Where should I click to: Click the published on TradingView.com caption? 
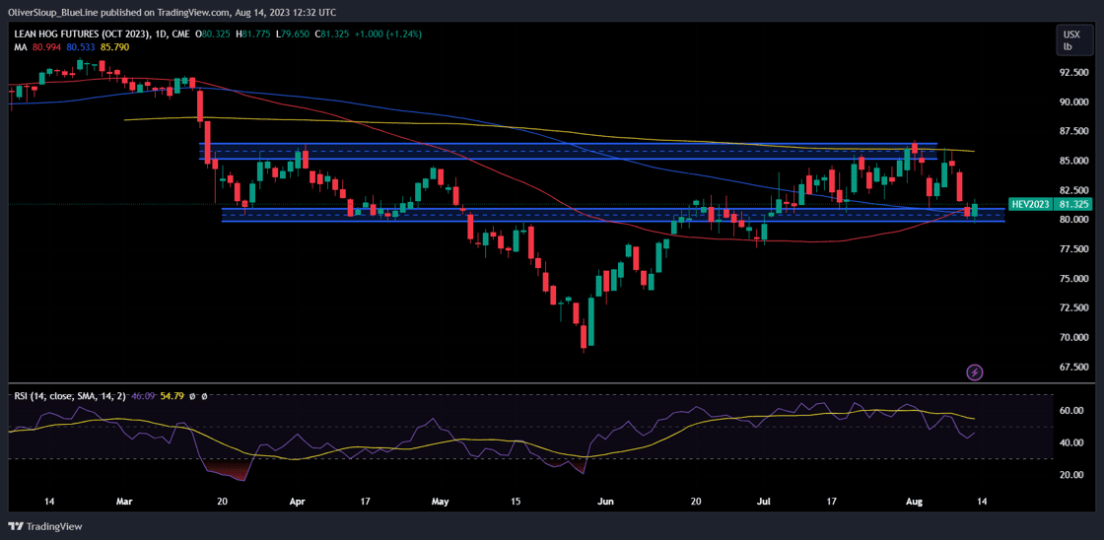click(x=168, y=12)
